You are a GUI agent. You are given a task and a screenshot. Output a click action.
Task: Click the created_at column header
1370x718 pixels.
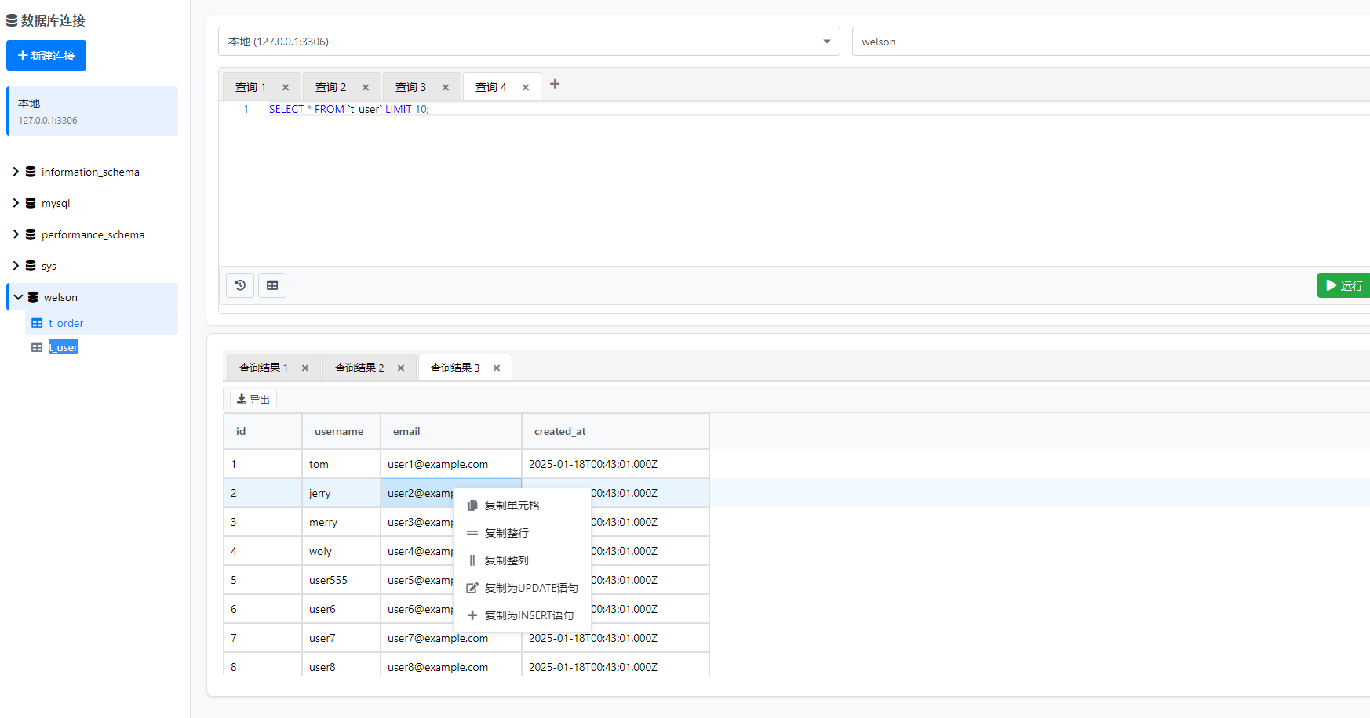(616, 431)
